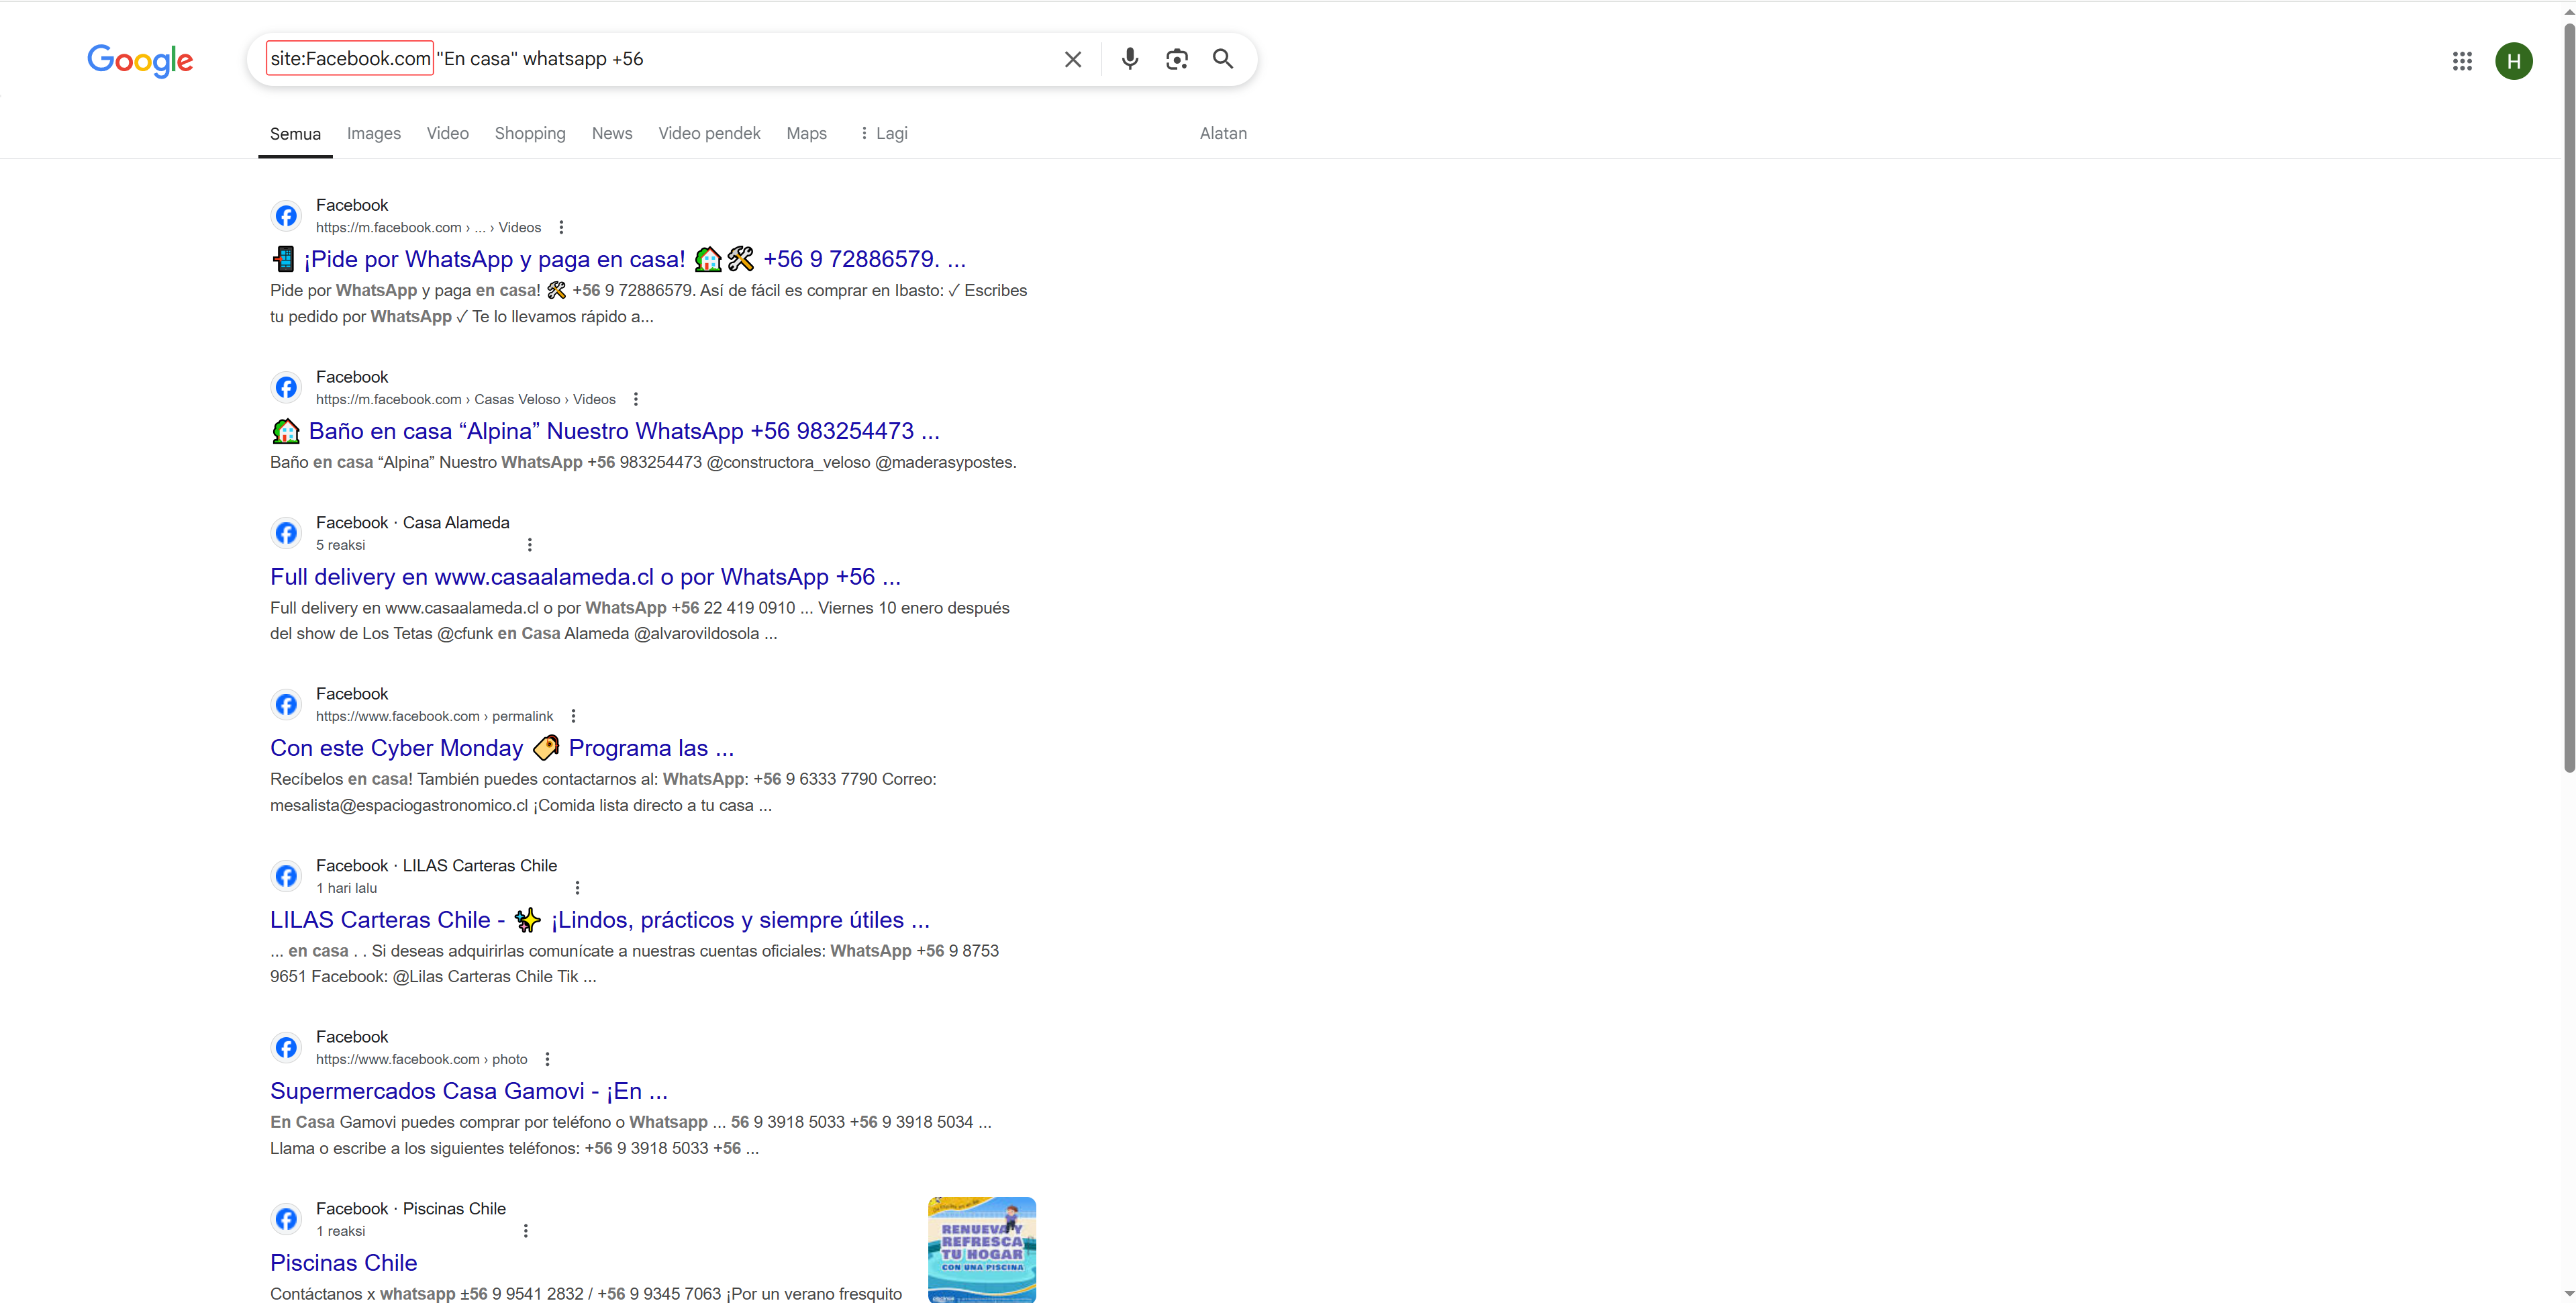This screenshot has height=1303, width=2576.
Task: Open Google Lens image search
Action: pyautogui.click(x=1177, y=59)
